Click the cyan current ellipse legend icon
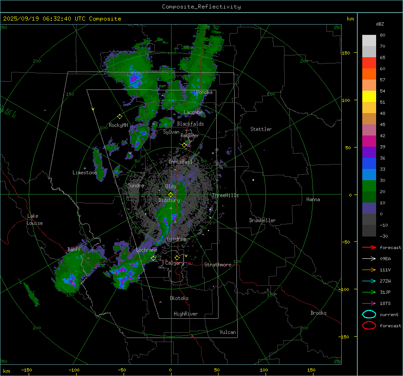Image resolution: width=403 pixels, height=376 pixels. coord(369,314)
